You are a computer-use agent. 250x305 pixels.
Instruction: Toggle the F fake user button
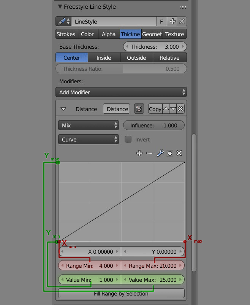point(161,21)
